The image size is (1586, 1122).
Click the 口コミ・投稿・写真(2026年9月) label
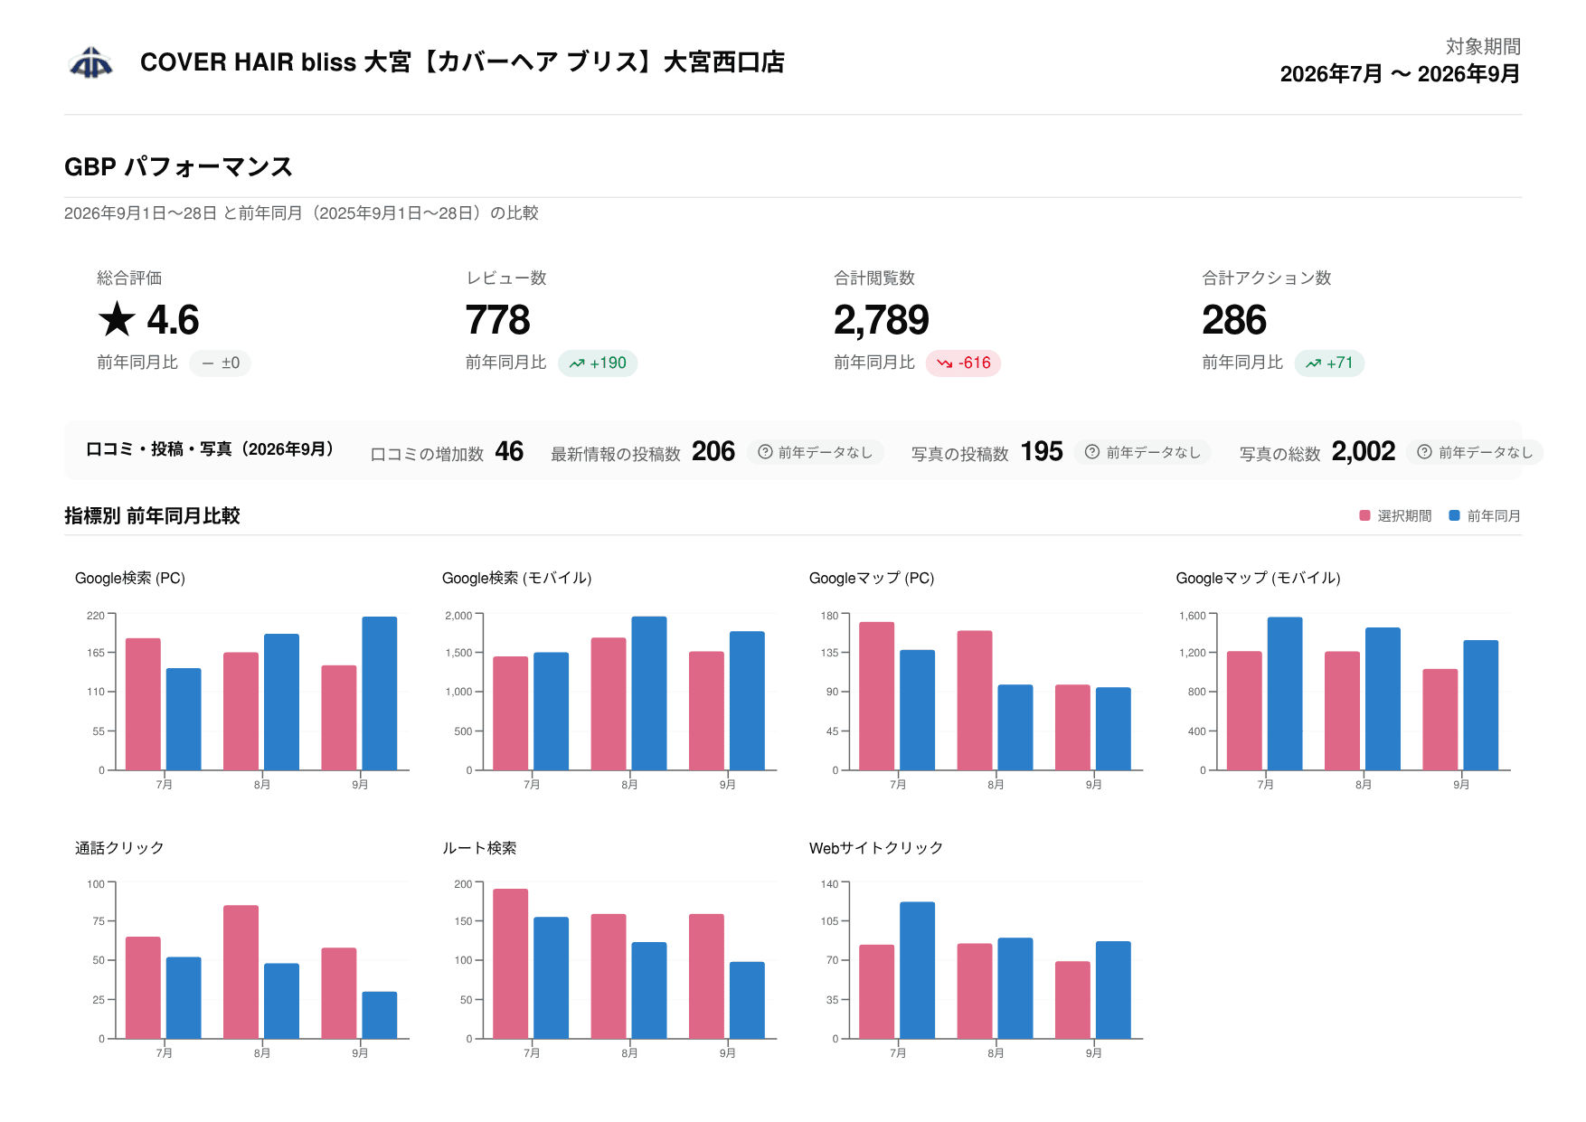211,449
